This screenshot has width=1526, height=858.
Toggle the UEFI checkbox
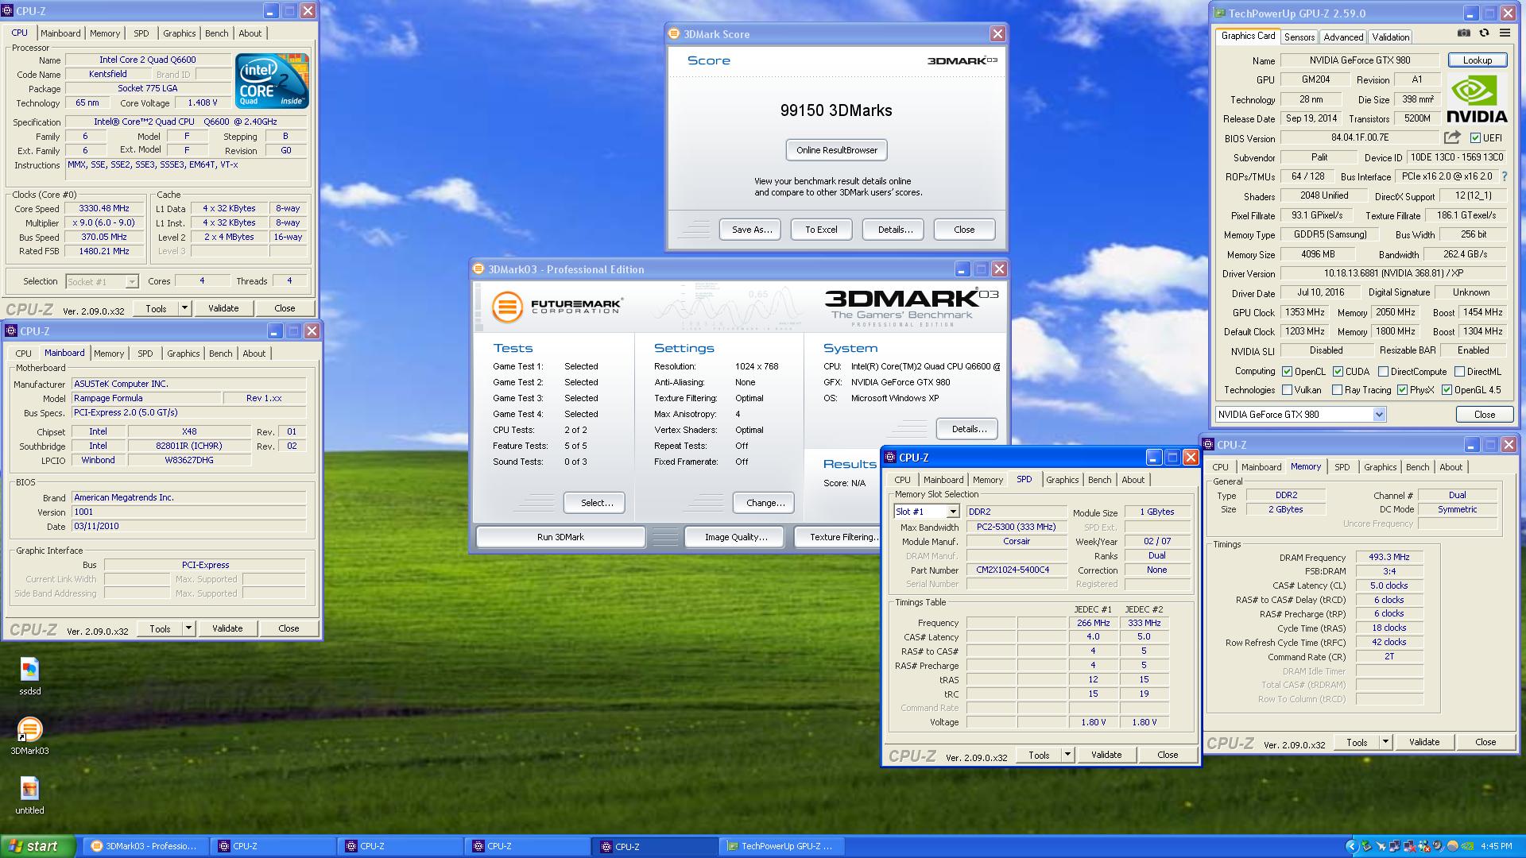[x=1475, y=138]
